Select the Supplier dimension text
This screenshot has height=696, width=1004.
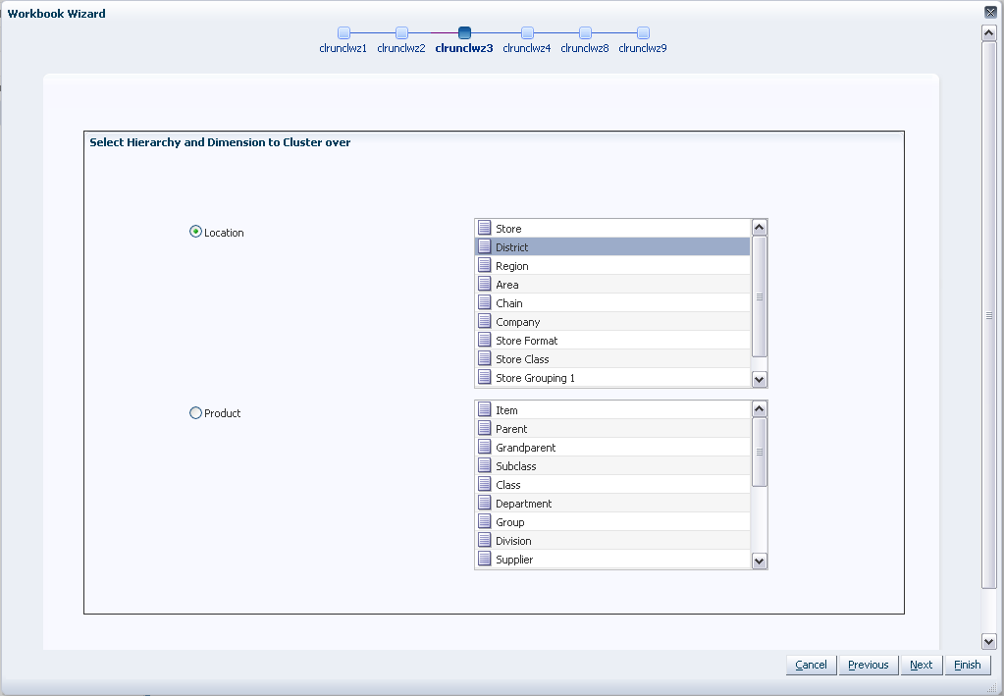point(514,559)
